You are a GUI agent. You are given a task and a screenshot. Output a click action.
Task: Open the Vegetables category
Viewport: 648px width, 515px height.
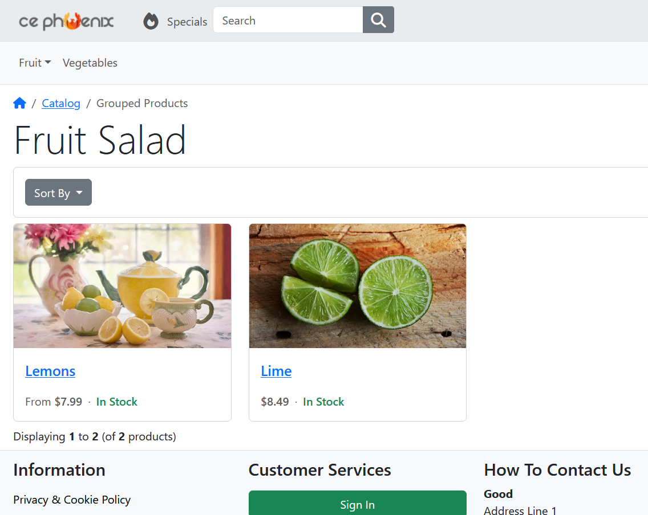click(90, 63)
